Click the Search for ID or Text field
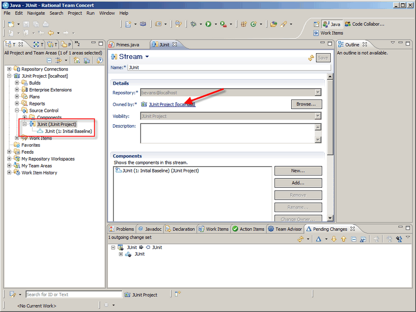 click(x=73, y=294)
